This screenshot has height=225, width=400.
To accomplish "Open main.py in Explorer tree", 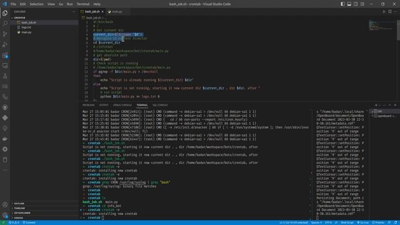I will (x=44, y=32).
